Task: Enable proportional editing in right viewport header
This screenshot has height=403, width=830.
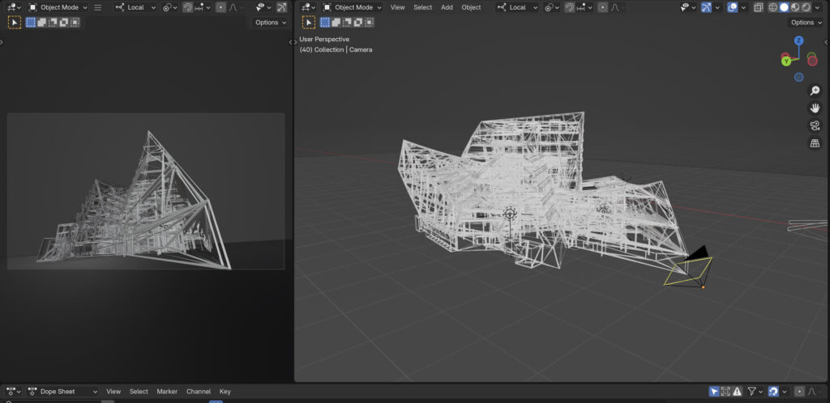Action: click(x=601, y=7)
